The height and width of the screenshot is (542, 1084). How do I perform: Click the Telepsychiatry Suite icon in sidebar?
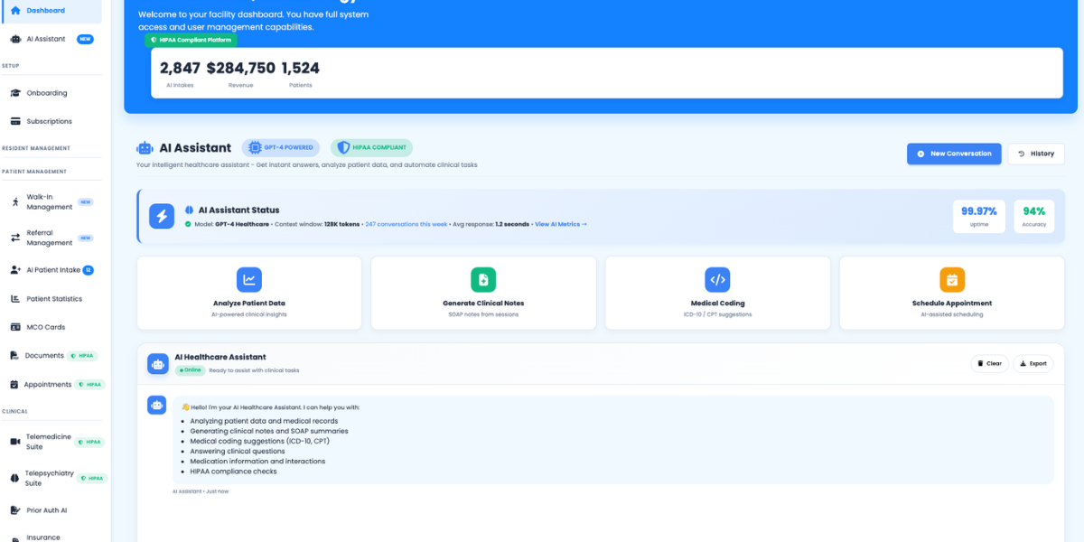[x=15, y=476]
